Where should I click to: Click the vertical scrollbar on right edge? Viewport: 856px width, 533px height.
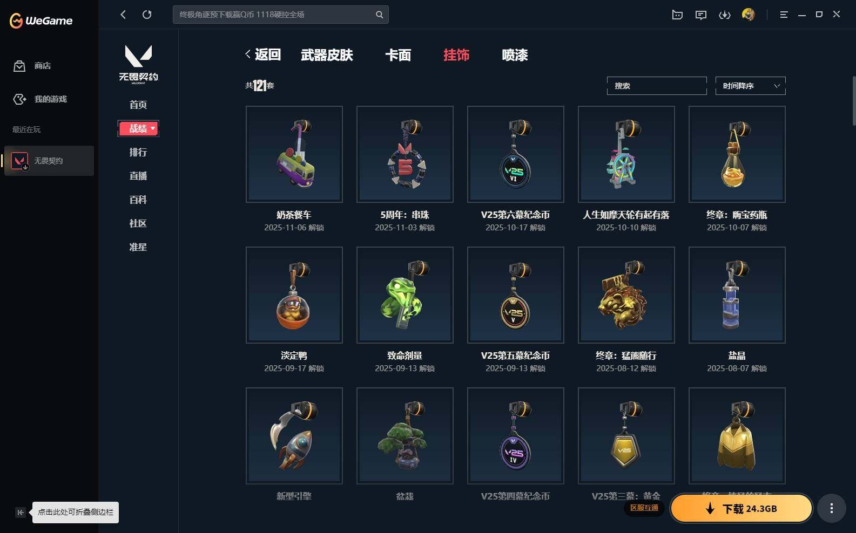pos(854,101)
